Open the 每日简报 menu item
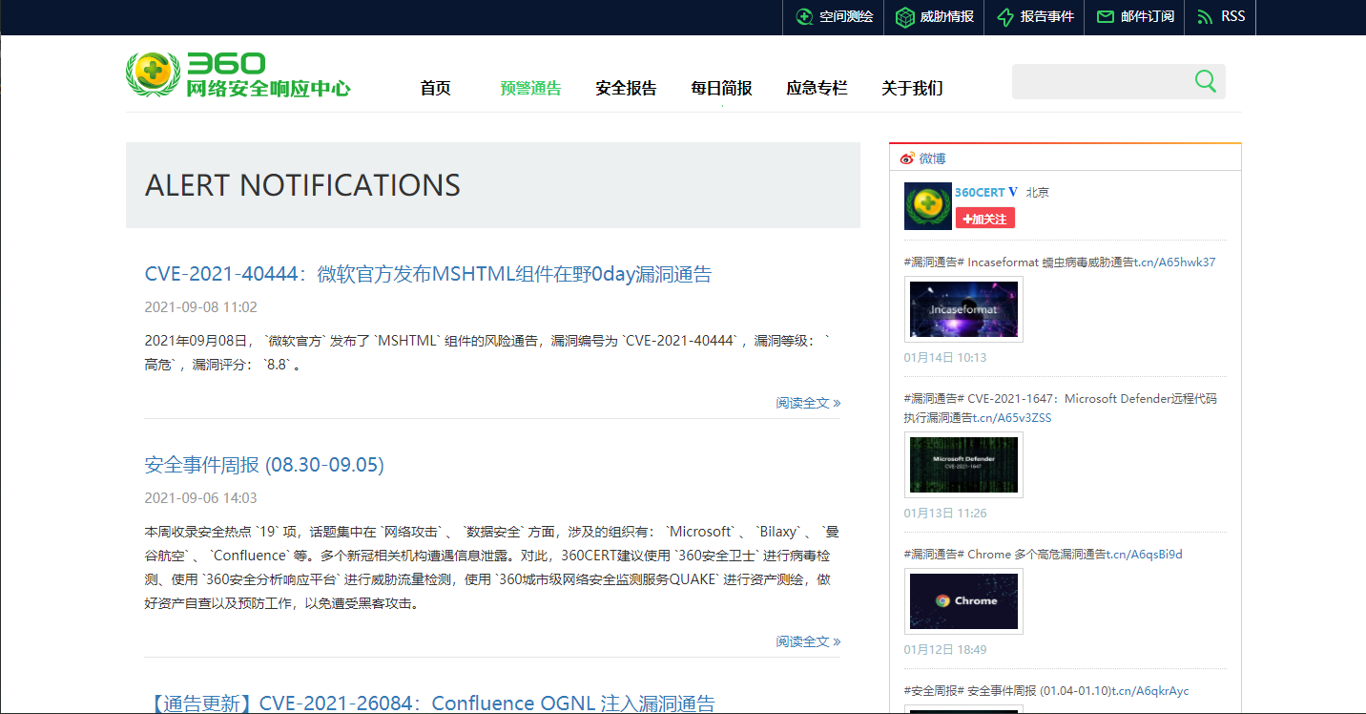1366x714 pixels. (x=721, y=88)
